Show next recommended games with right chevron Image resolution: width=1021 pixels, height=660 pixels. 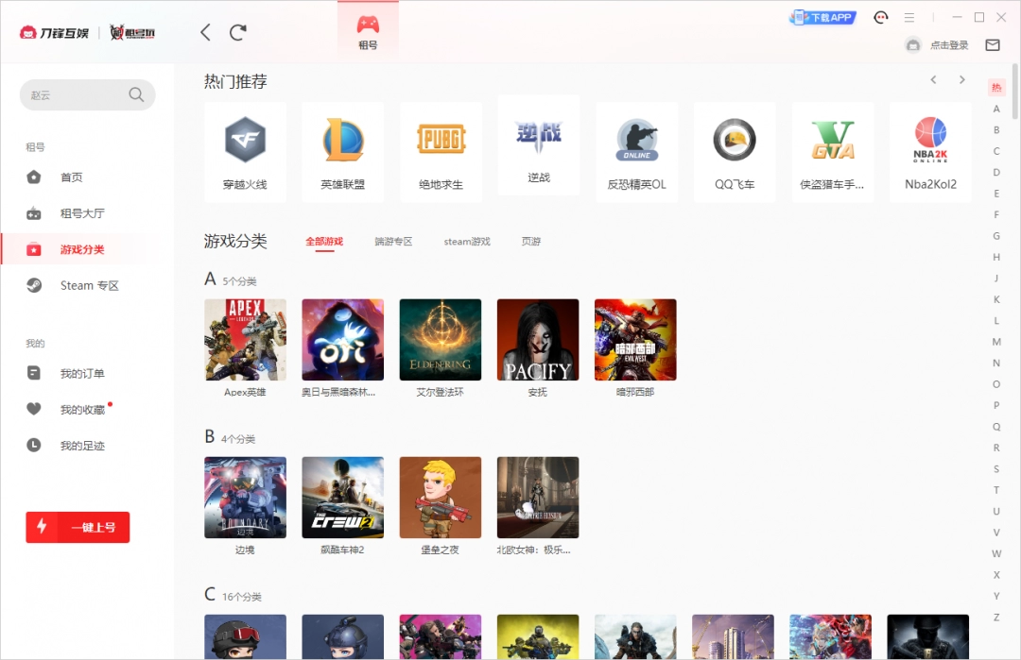(x=962, y=80)
